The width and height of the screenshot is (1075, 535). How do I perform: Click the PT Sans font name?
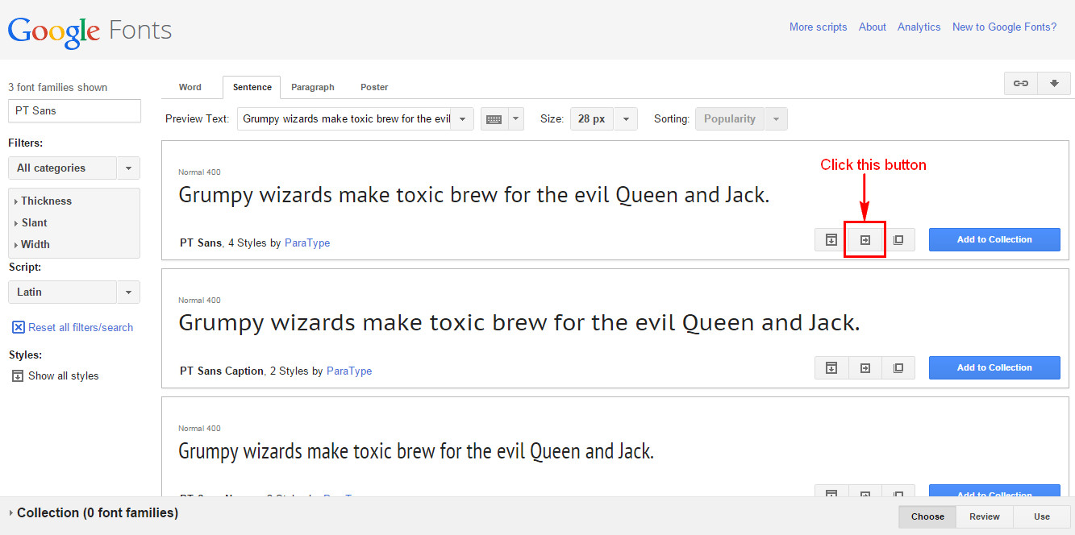[200, 243]
